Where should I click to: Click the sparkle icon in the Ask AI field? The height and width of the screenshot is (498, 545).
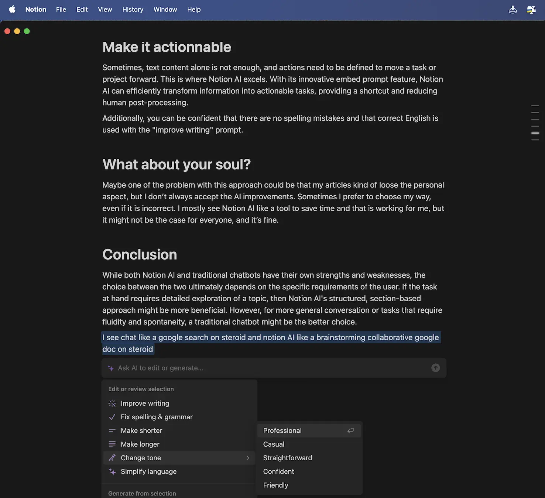[x=111, y=368]
